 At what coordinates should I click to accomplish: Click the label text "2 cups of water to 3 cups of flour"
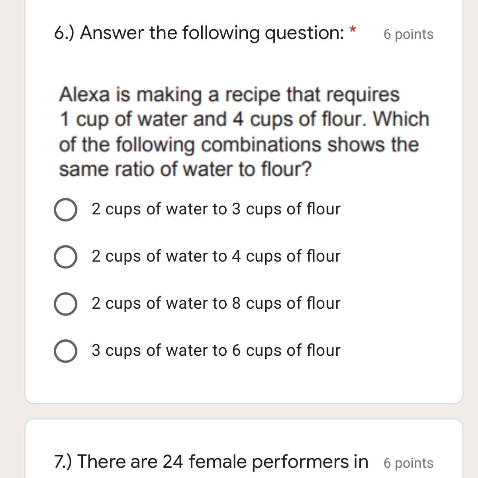tap(216, 209)
